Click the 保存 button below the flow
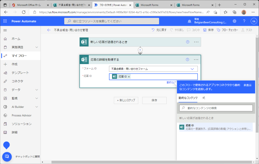The height and width of the screenshot is (164, 259). point(155,100)
